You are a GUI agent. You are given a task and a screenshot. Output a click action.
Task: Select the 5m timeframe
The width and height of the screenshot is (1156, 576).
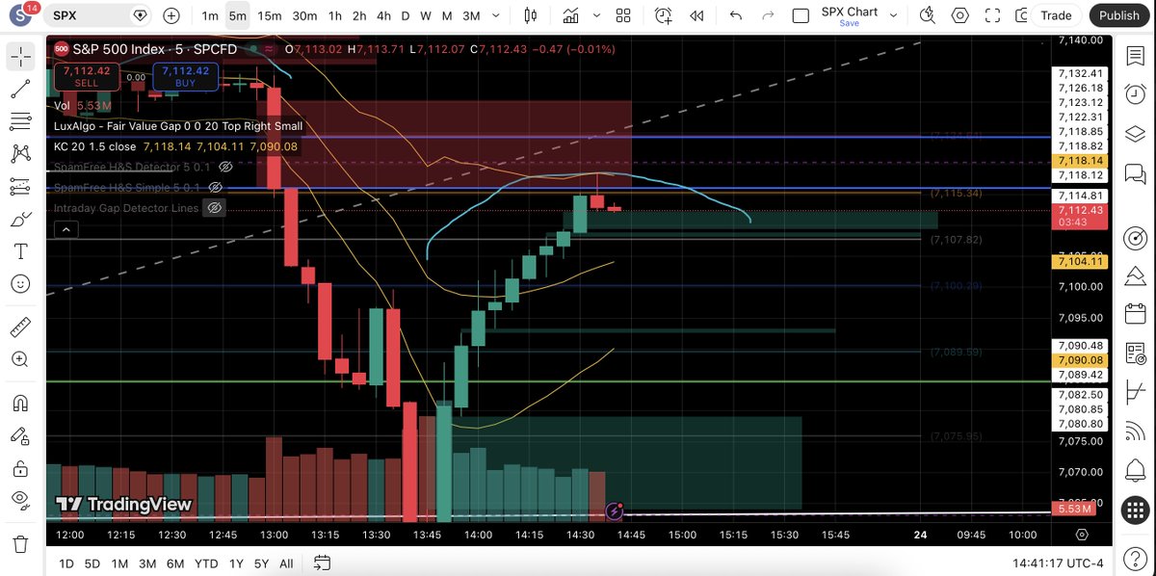[237, 15]
